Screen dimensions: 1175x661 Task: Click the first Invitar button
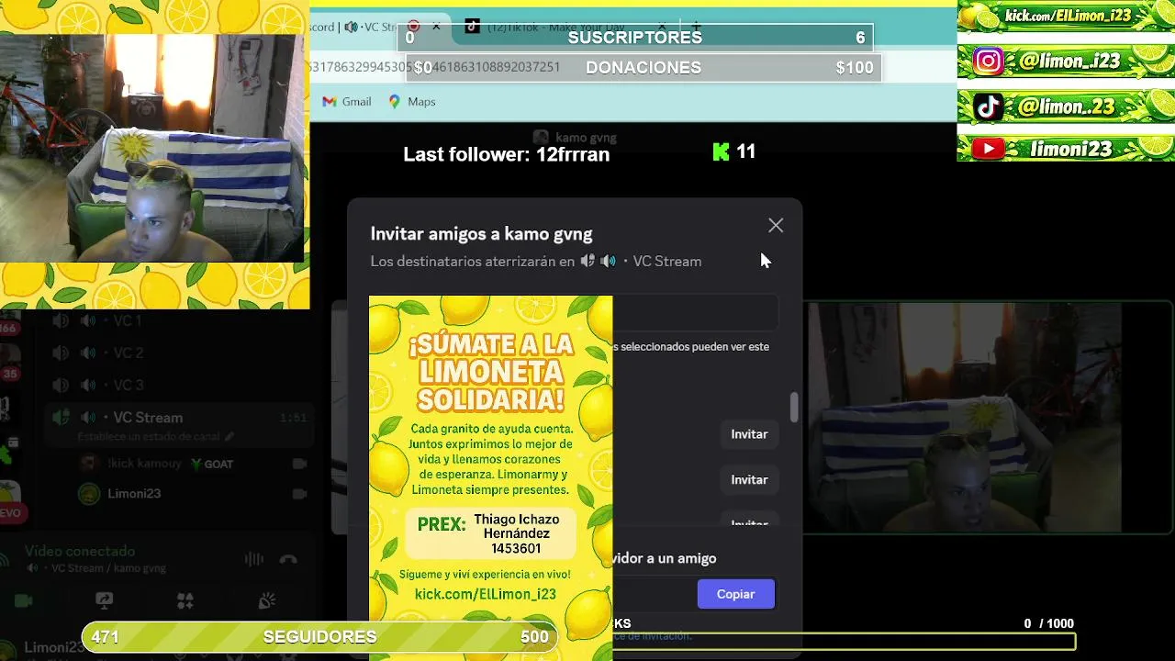(749, 434)
